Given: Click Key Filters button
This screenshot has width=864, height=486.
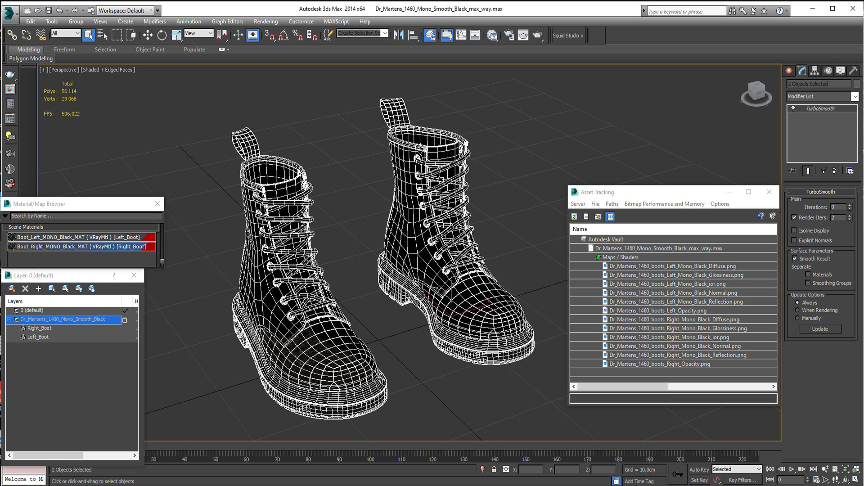Looking at the screenshot, I should [x=742, y=480].
